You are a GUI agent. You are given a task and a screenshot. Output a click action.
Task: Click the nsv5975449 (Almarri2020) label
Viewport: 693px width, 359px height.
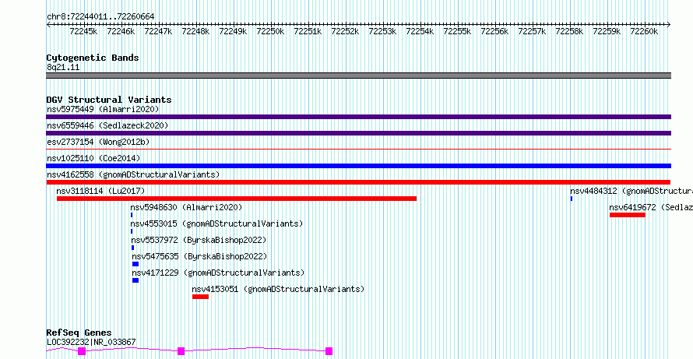pos(103,109)
